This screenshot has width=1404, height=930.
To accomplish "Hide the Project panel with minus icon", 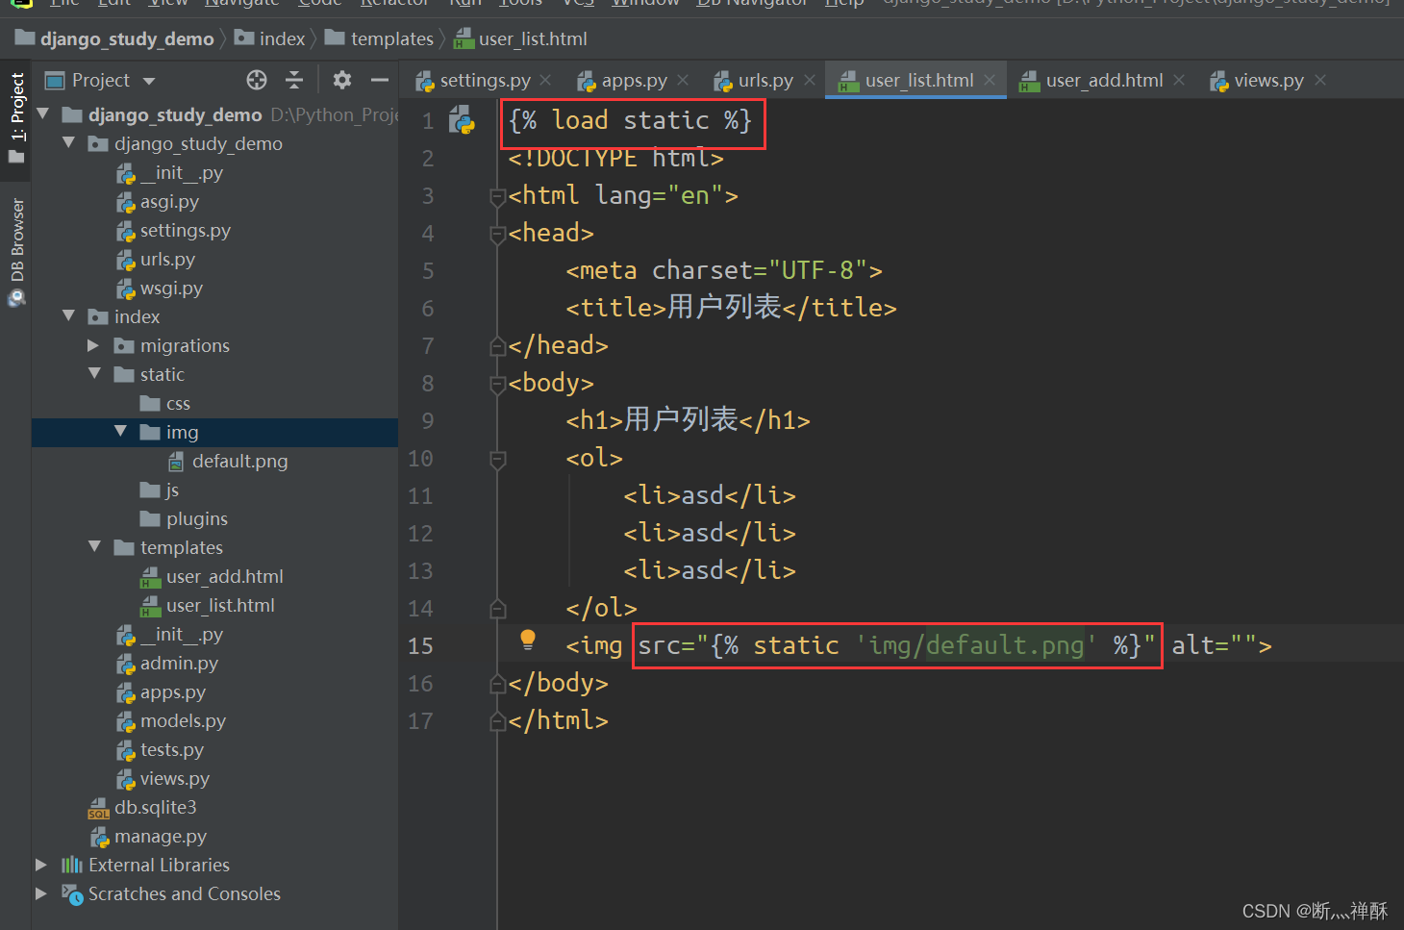I will 380,80.
